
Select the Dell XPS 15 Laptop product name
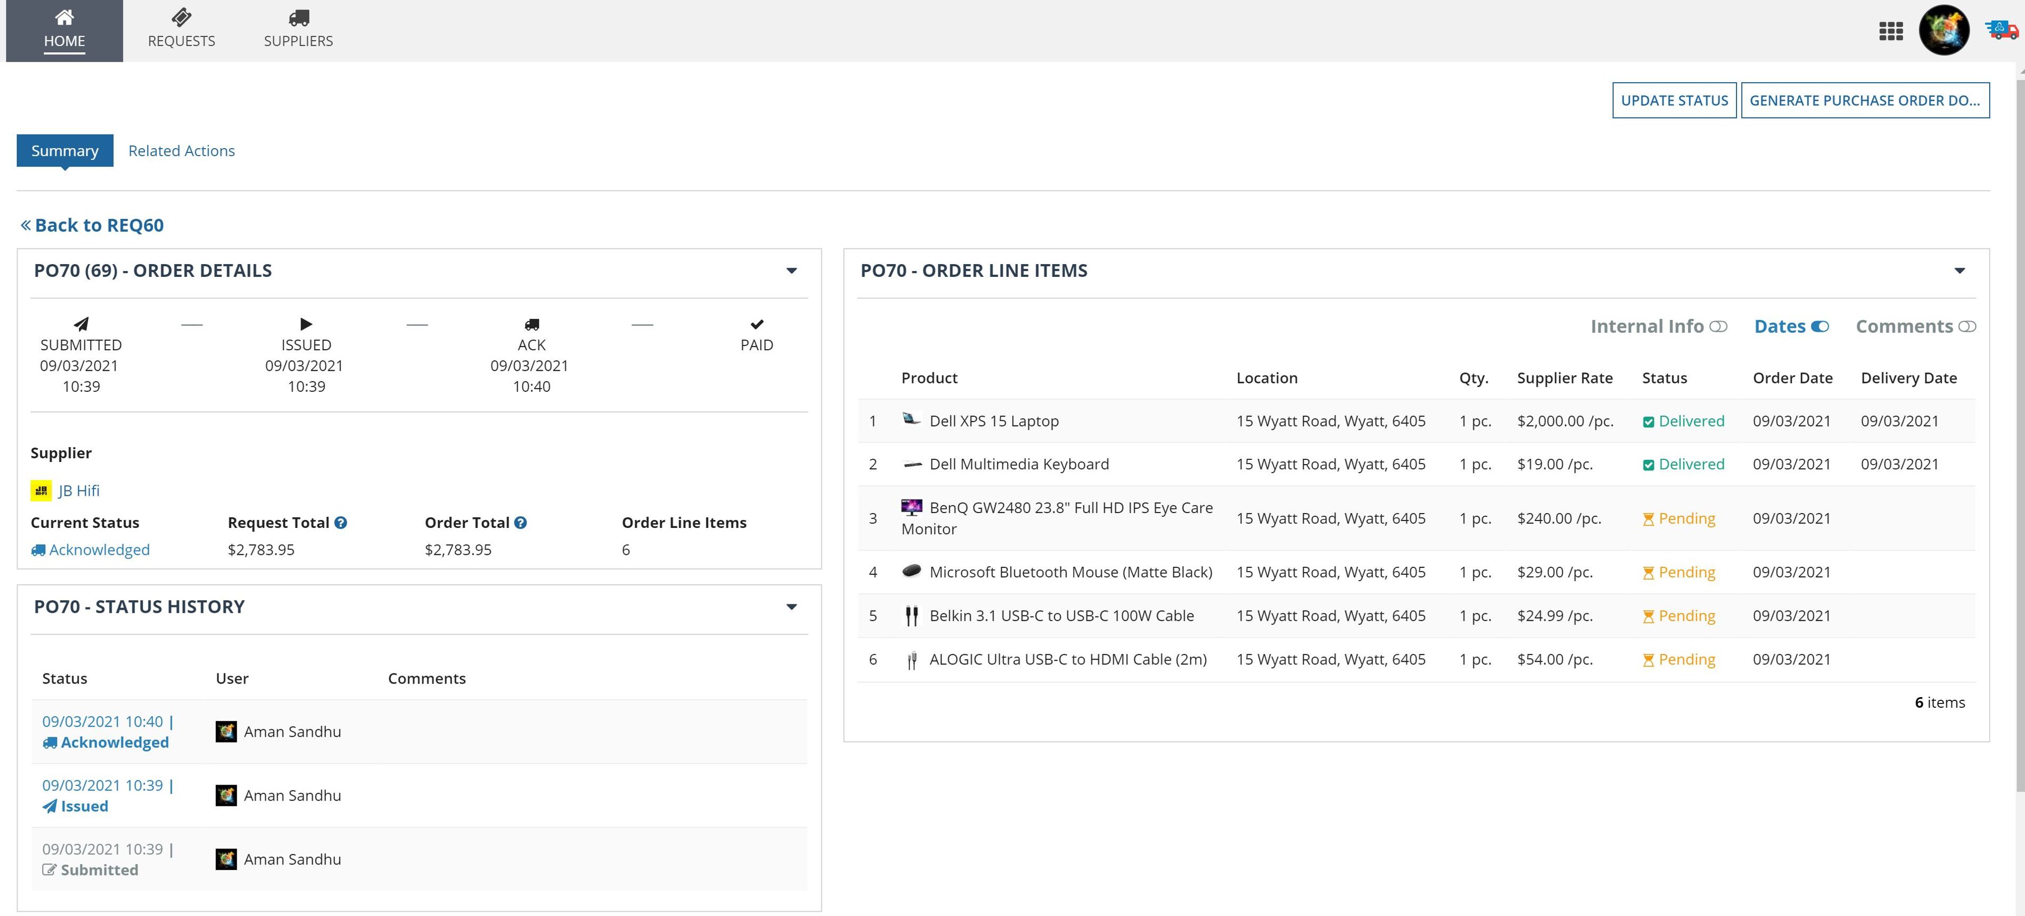(x=994, y=421)
